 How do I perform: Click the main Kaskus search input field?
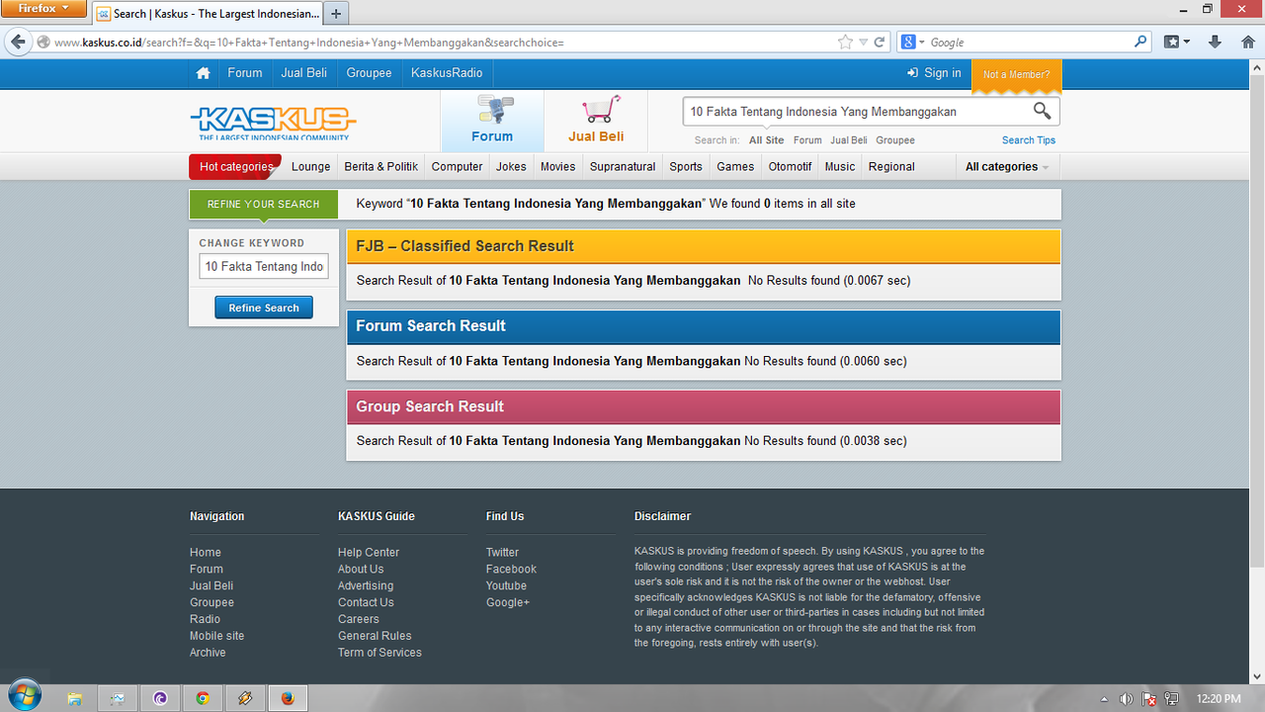[858, 112]
